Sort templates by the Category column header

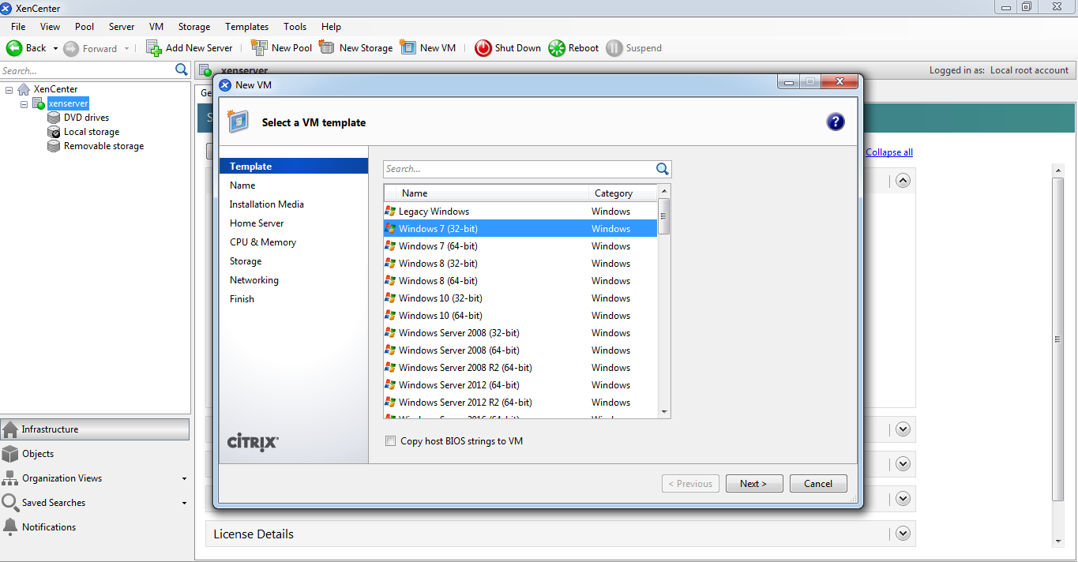point(623,193)
